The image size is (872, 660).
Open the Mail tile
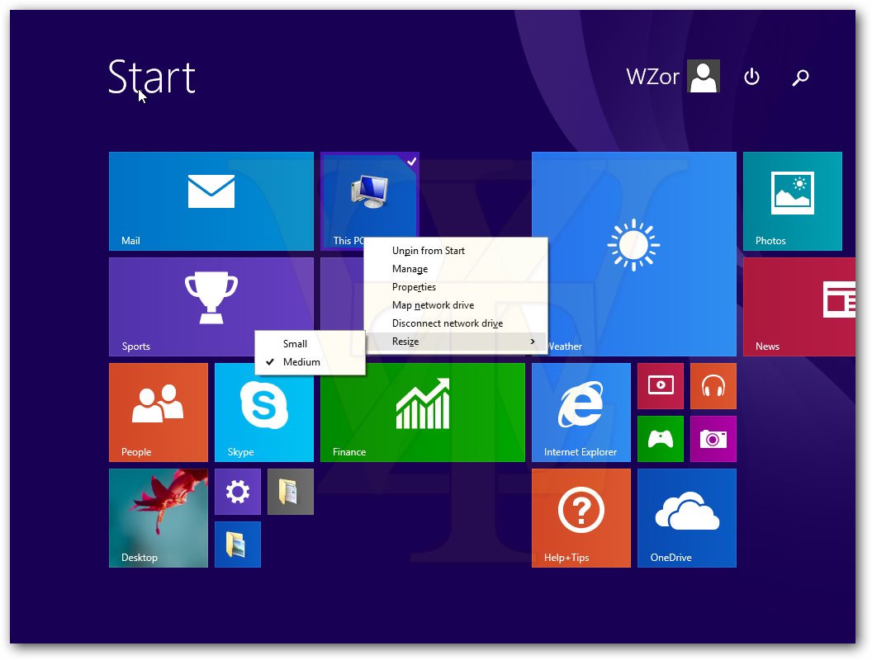click(x=211, y=201)
